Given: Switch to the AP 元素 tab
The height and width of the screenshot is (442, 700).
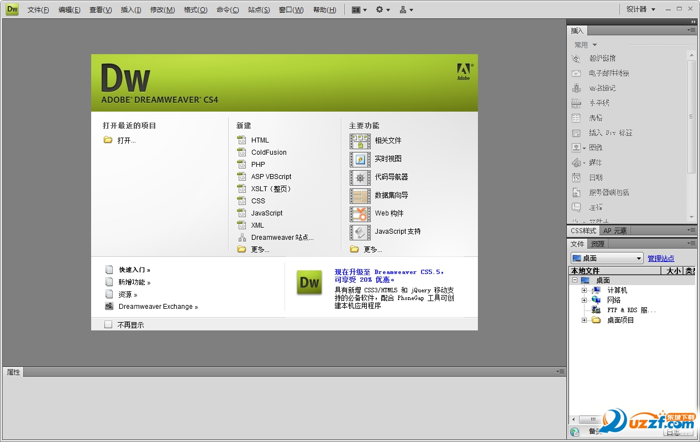Looking at the screenshot, I should (615, 231).
